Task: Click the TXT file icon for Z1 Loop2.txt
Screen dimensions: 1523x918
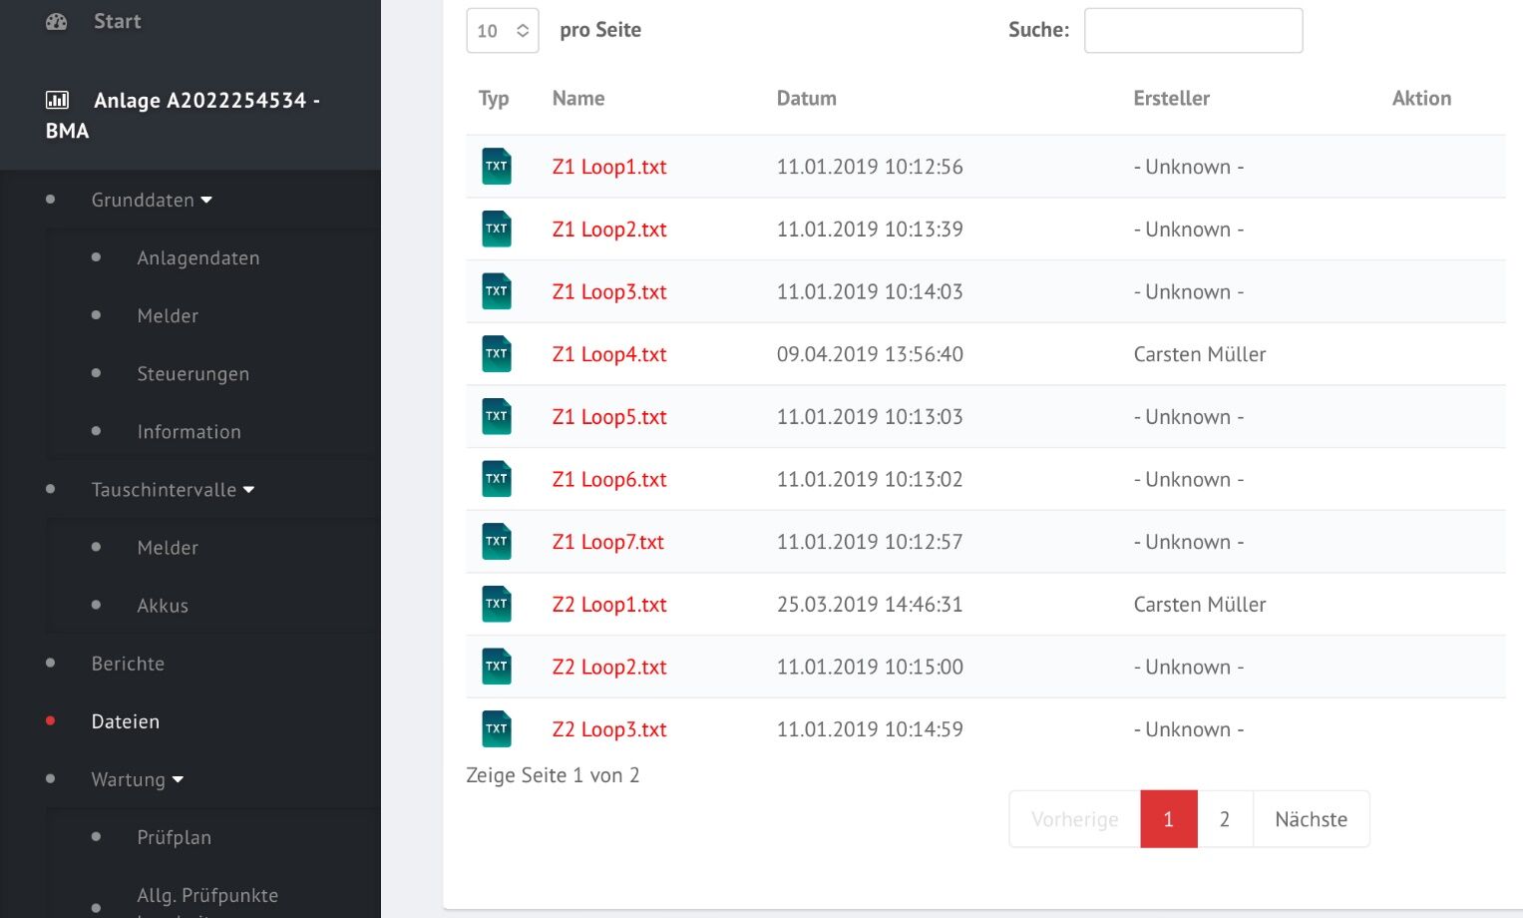Action: [x=497, y=229]
